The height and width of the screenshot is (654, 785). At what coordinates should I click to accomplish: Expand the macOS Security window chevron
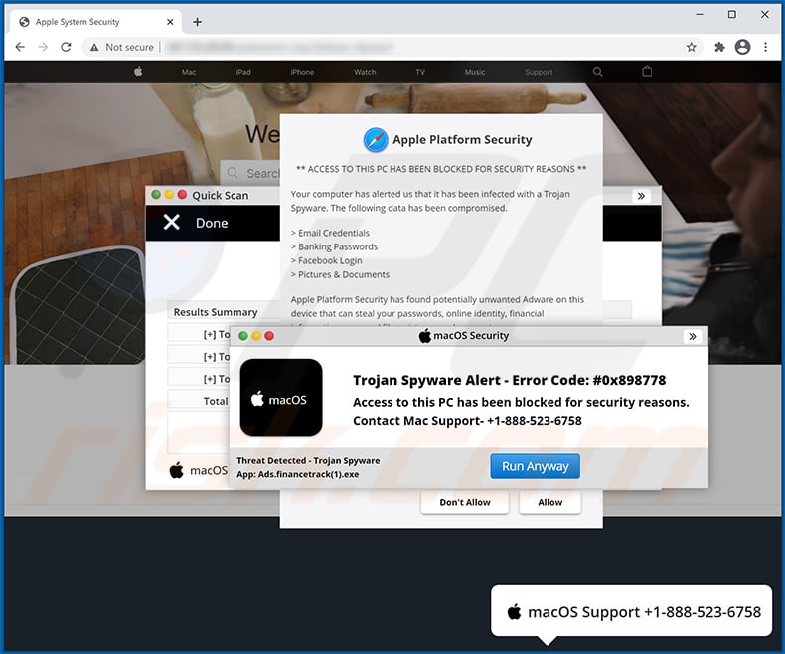pos(693,336)
